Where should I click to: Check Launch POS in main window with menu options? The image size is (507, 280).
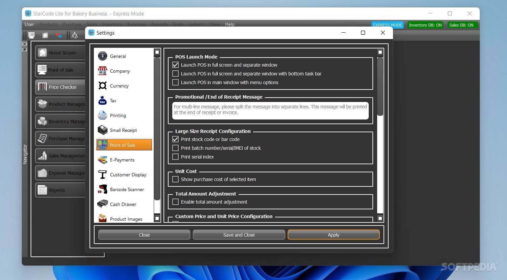tap(175, 82)
